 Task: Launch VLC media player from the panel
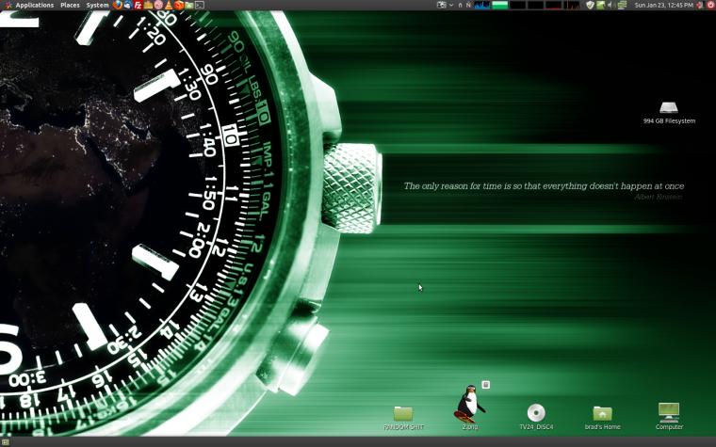[x=169, y=5]
